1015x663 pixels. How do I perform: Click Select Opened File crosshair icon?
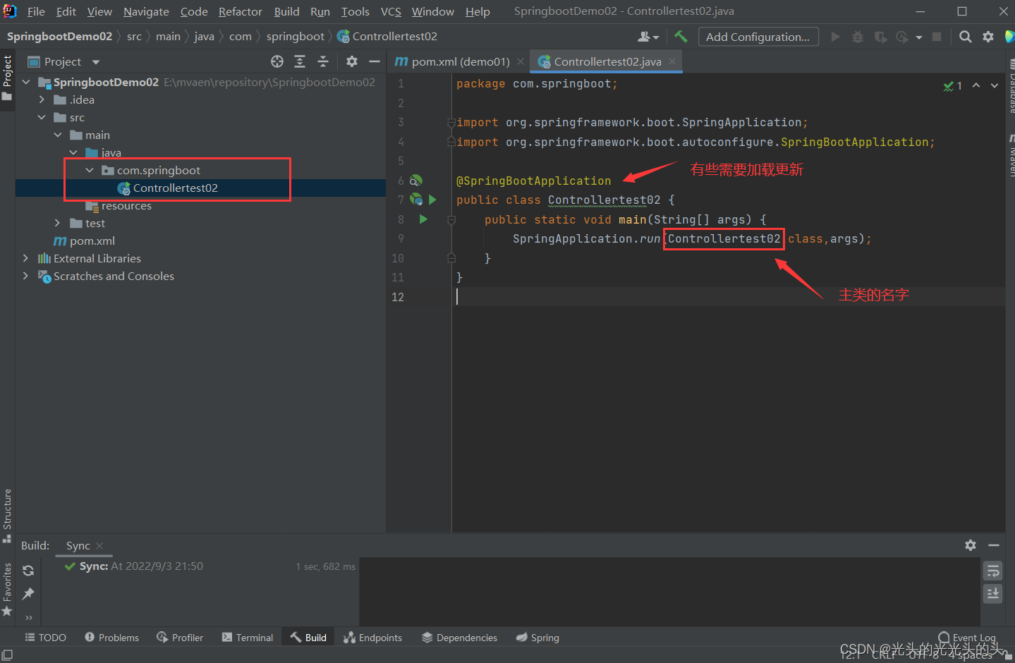point(276,61)
